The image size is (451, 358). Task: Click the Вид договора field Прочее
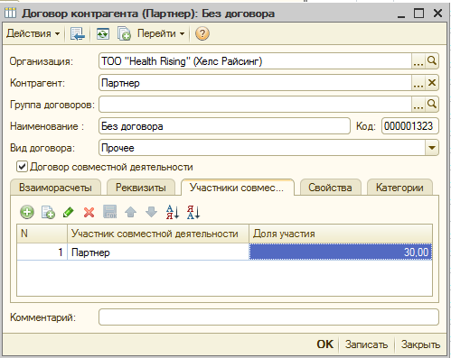pyautogui.click(x=262, y=148)
